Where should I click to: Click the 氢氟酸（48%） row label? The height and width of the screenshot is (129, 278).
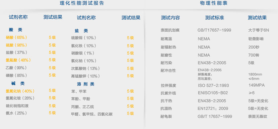click(18, 60)
